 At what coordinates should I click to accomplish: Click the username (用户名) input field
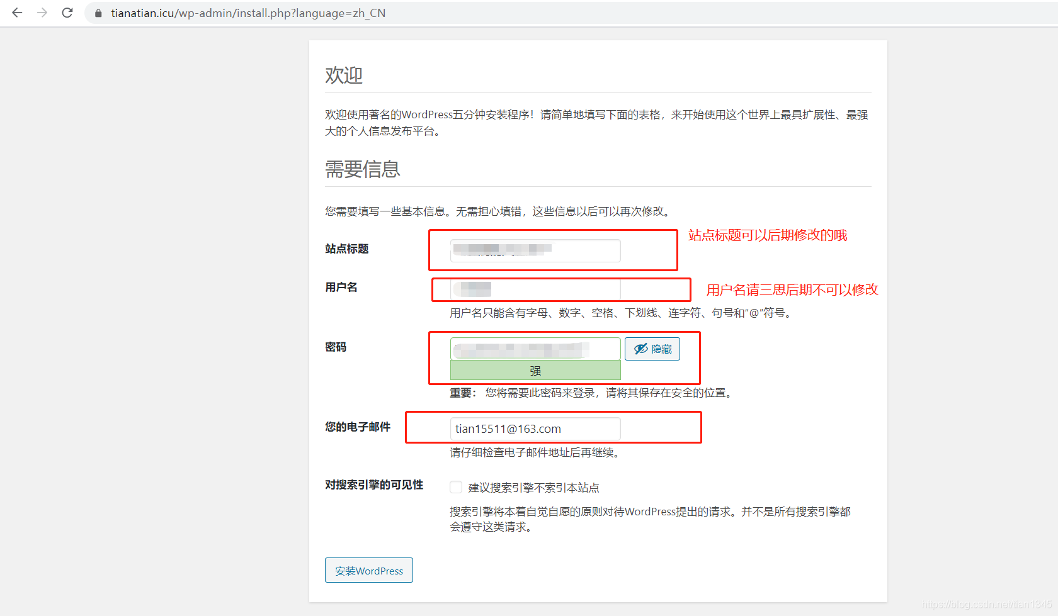pyautogui.click(x=535, y=289)
